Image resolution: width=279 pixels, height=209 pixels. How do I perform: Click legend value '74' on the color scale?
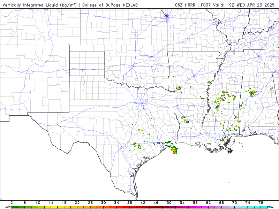point(248,203)
